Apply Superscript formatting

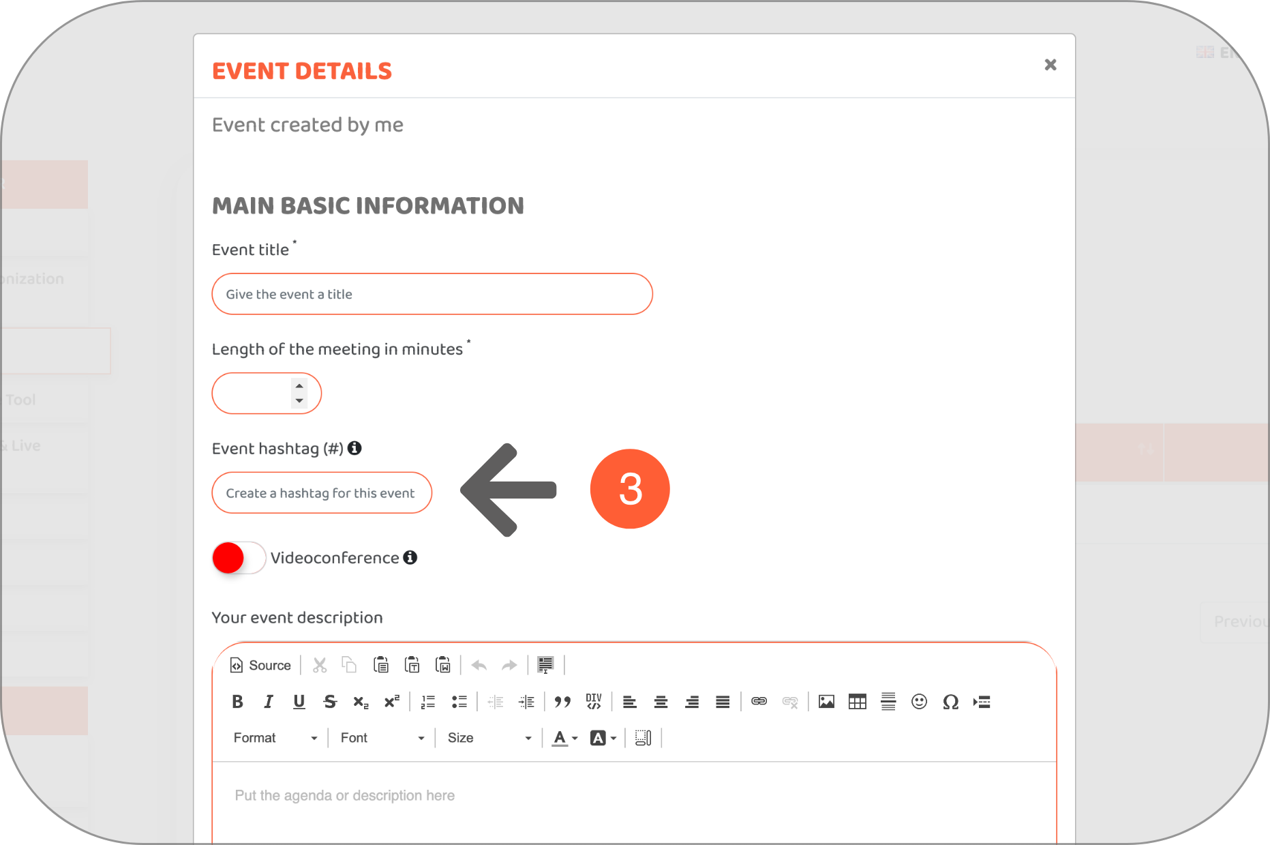[x=392, y=702]
